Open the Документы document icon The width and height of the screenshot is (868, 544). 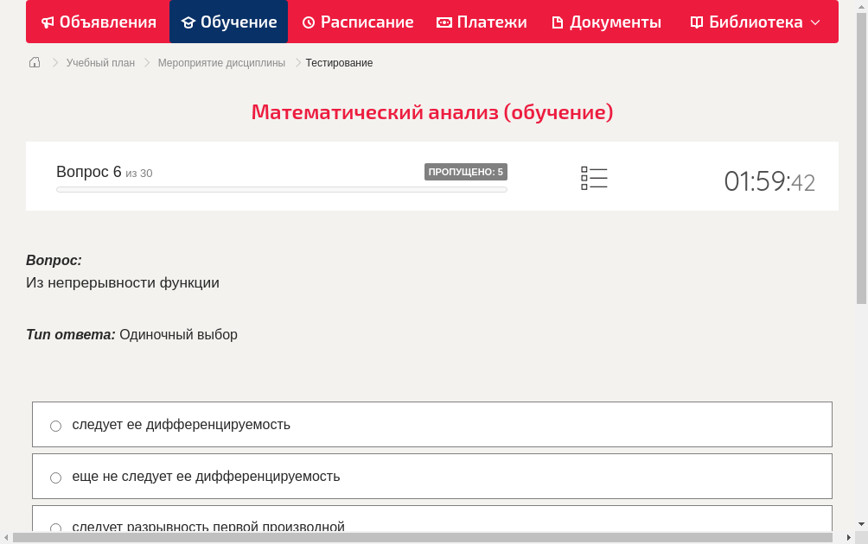[559, 22]
